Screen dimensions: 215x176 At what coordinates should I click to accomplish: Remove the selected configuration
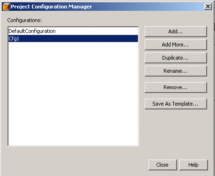(x=176, y=87)
